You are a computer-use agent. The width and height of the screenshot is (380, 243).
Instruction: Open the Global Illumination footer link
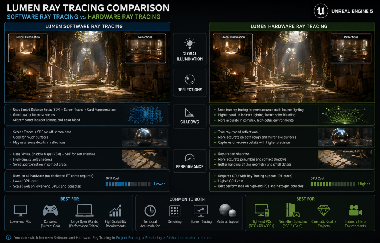point(181,238)
